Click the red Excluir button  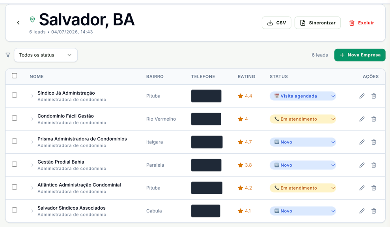[361, 22]
